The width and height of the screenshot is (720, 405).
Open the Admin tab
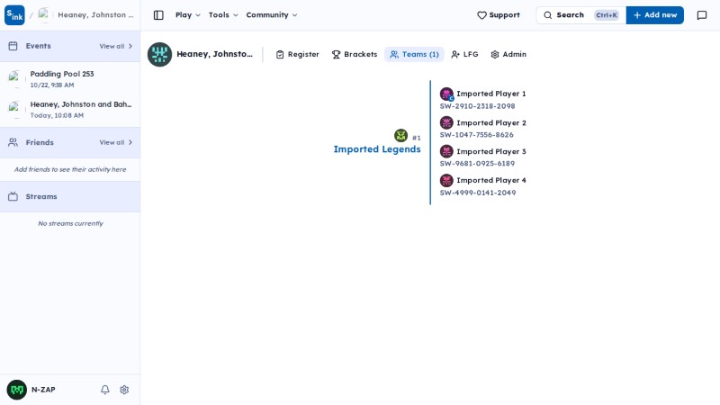coord(508,54)
